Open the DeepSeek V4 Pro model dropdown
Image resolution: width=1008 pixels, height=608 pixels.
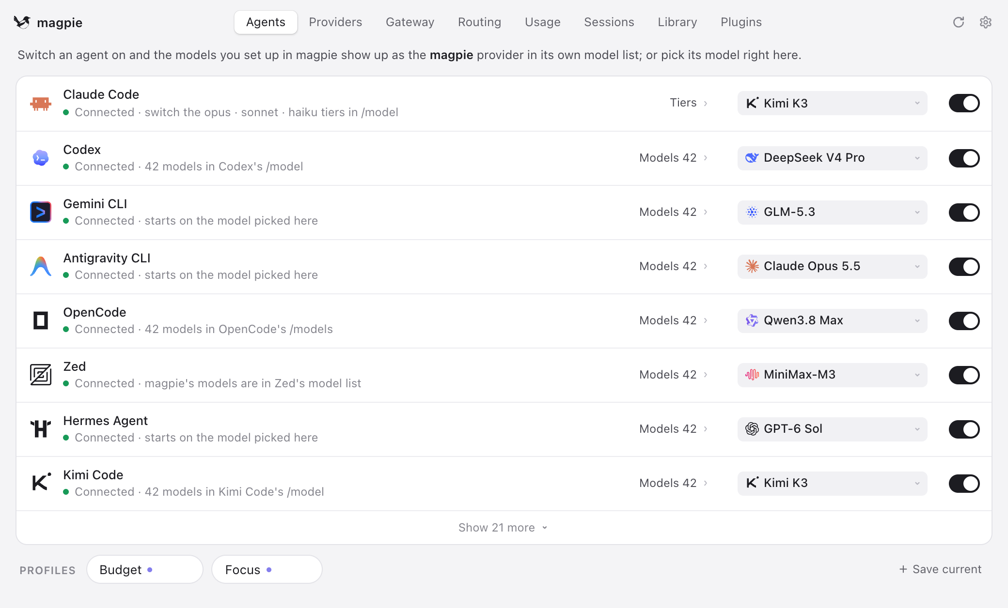point(832,158)
